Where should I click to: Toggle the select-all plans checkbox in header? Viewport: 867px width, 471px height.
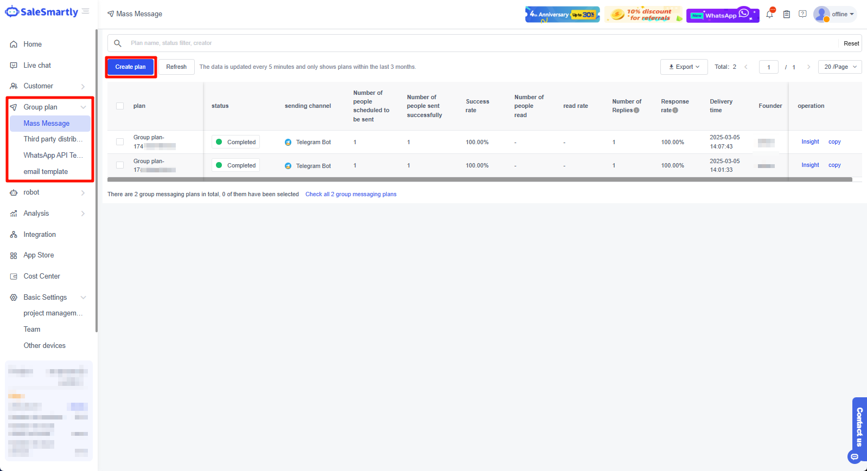pyautogui.click(x=120, y=106)
